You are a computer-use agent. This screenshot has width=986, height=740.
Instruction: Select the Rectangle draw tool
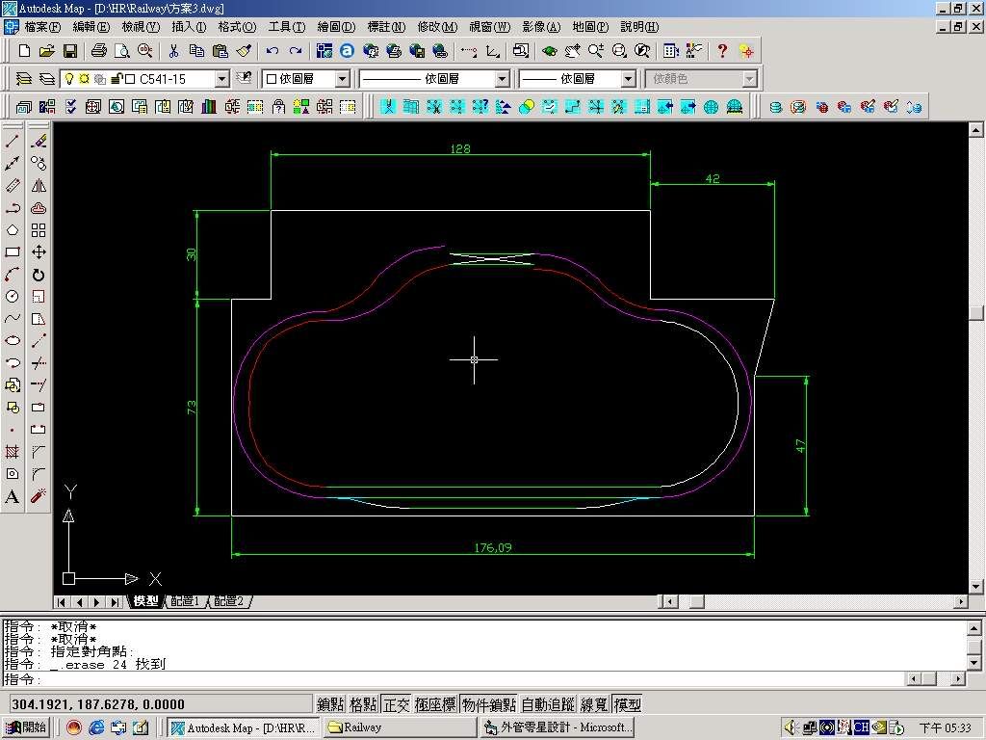click(12, 252)
